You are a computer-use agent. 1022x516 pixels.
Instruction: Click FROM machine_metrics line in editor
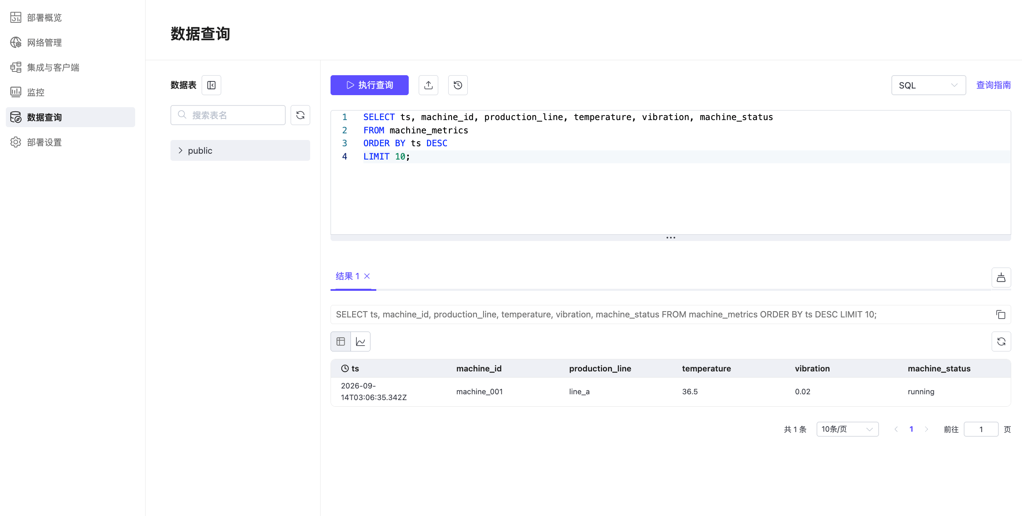click(x=416, y=130)
